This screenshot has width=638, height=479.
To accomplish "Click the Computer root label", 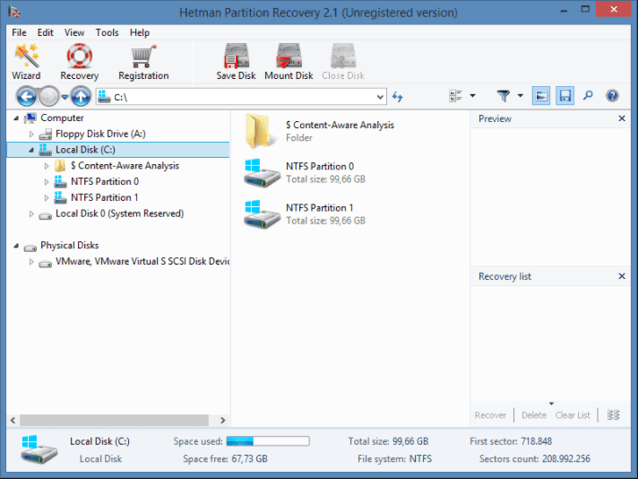I will click(x=62, y=118).
